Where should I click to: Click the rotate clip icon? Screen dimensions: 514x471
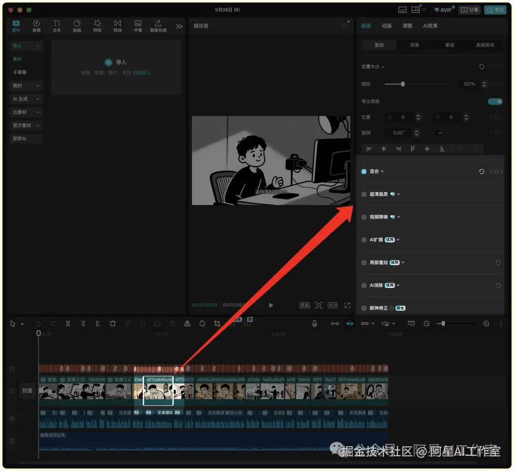click(x=202, y=324)
